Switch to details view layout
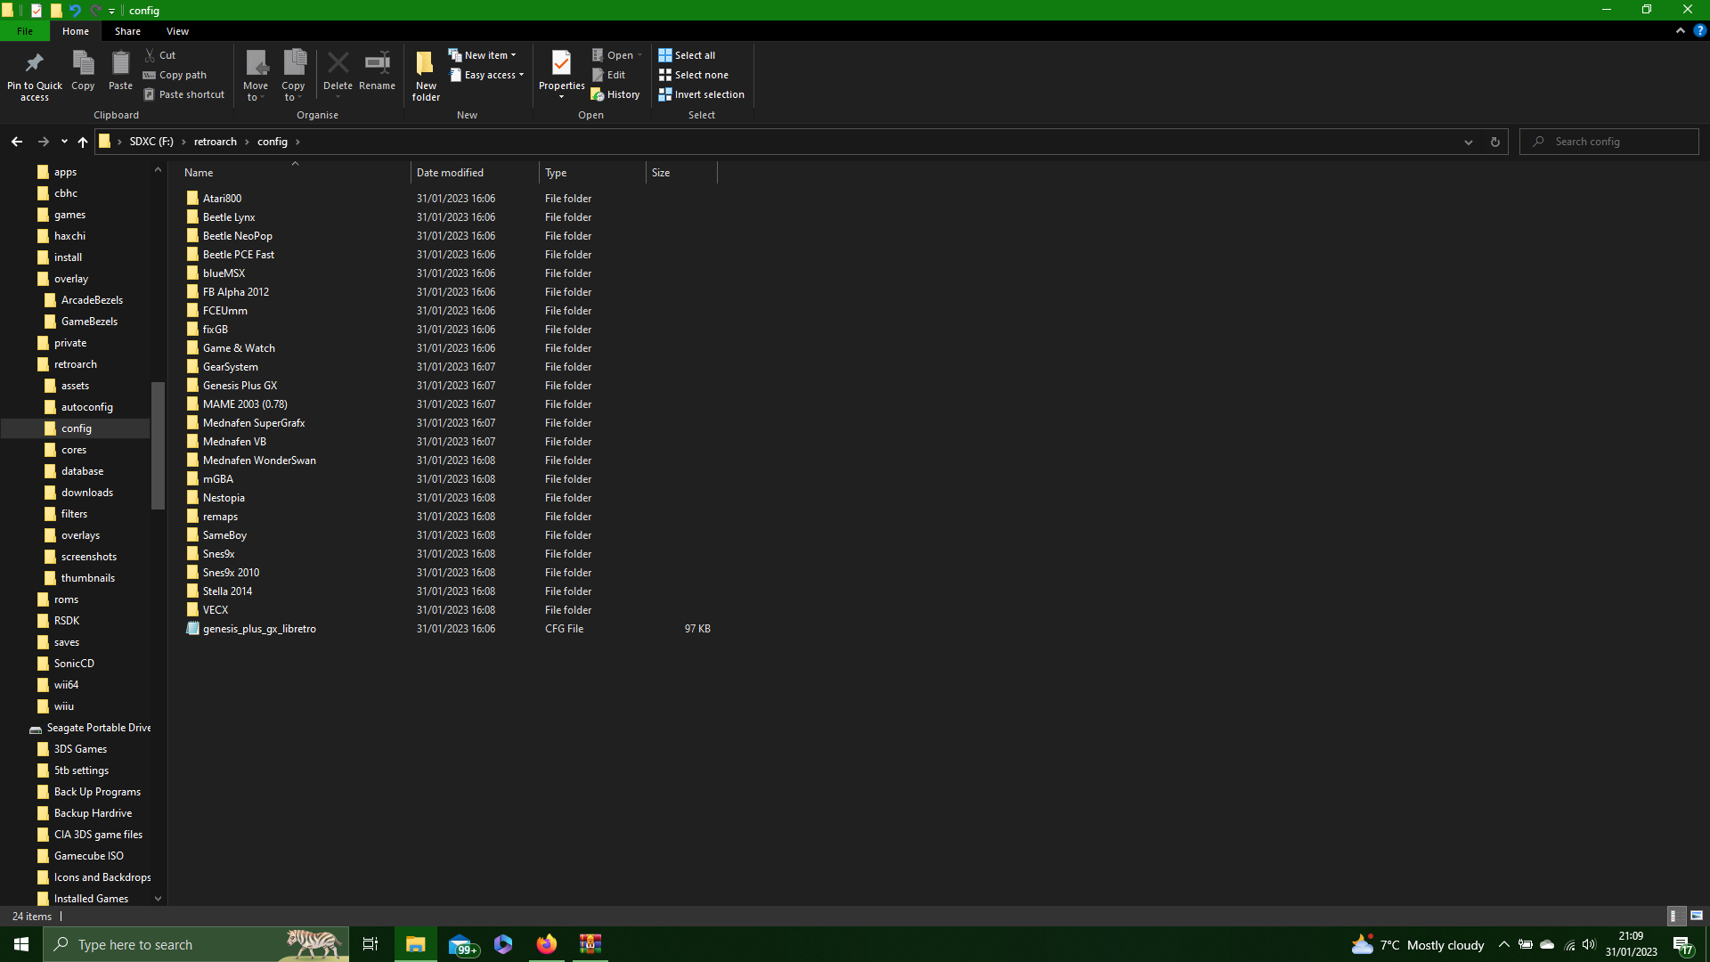This screenshot has height=962, width=1710. [1674, 916]
